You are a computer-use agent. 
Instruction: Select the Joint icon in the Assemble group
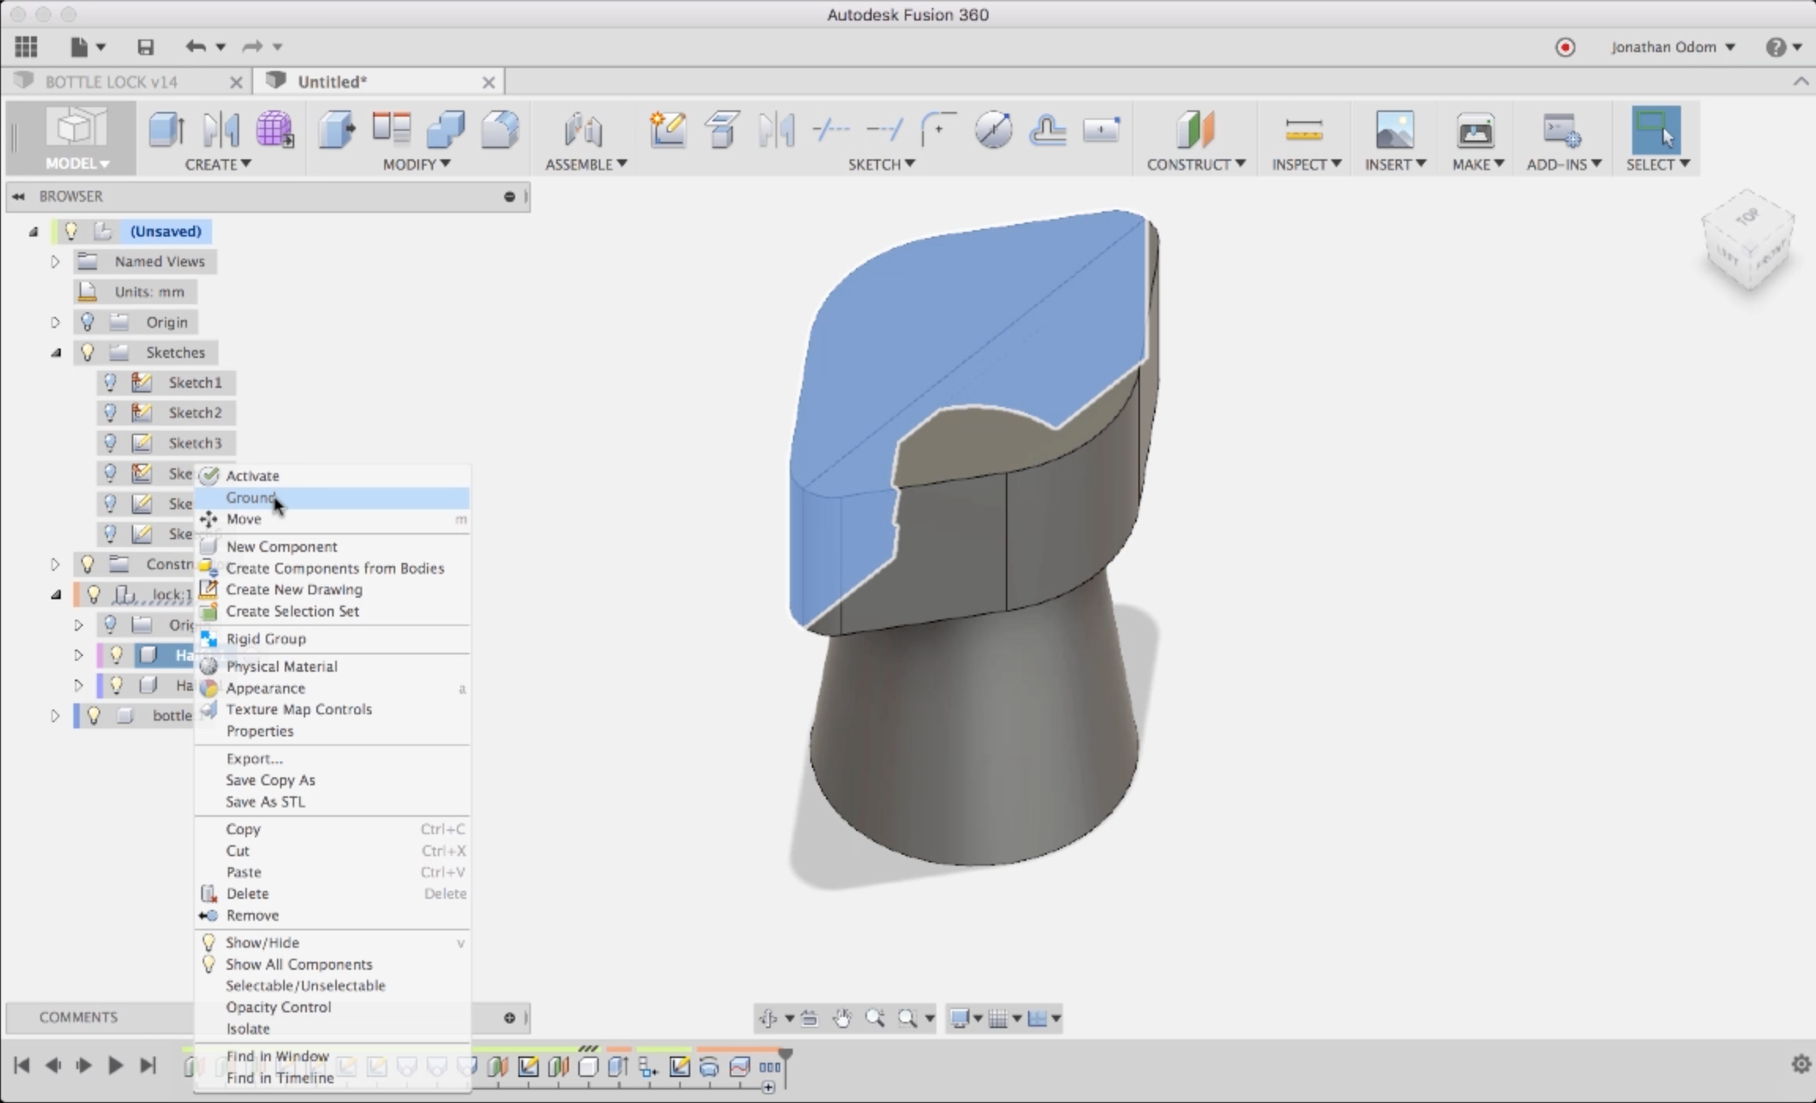(x=584, y=130)
